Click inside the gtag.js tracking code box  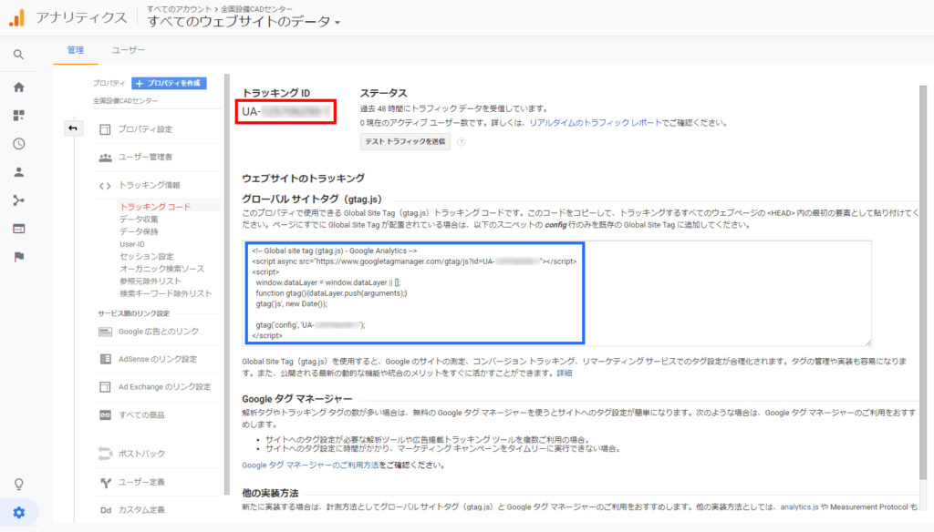(557, 292)
